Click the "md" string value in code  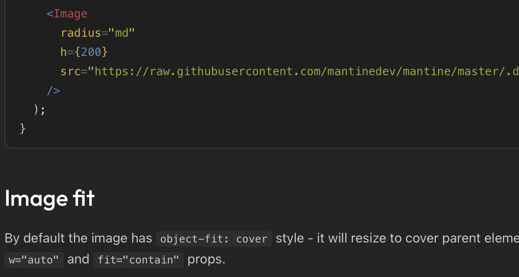[122, 33]
